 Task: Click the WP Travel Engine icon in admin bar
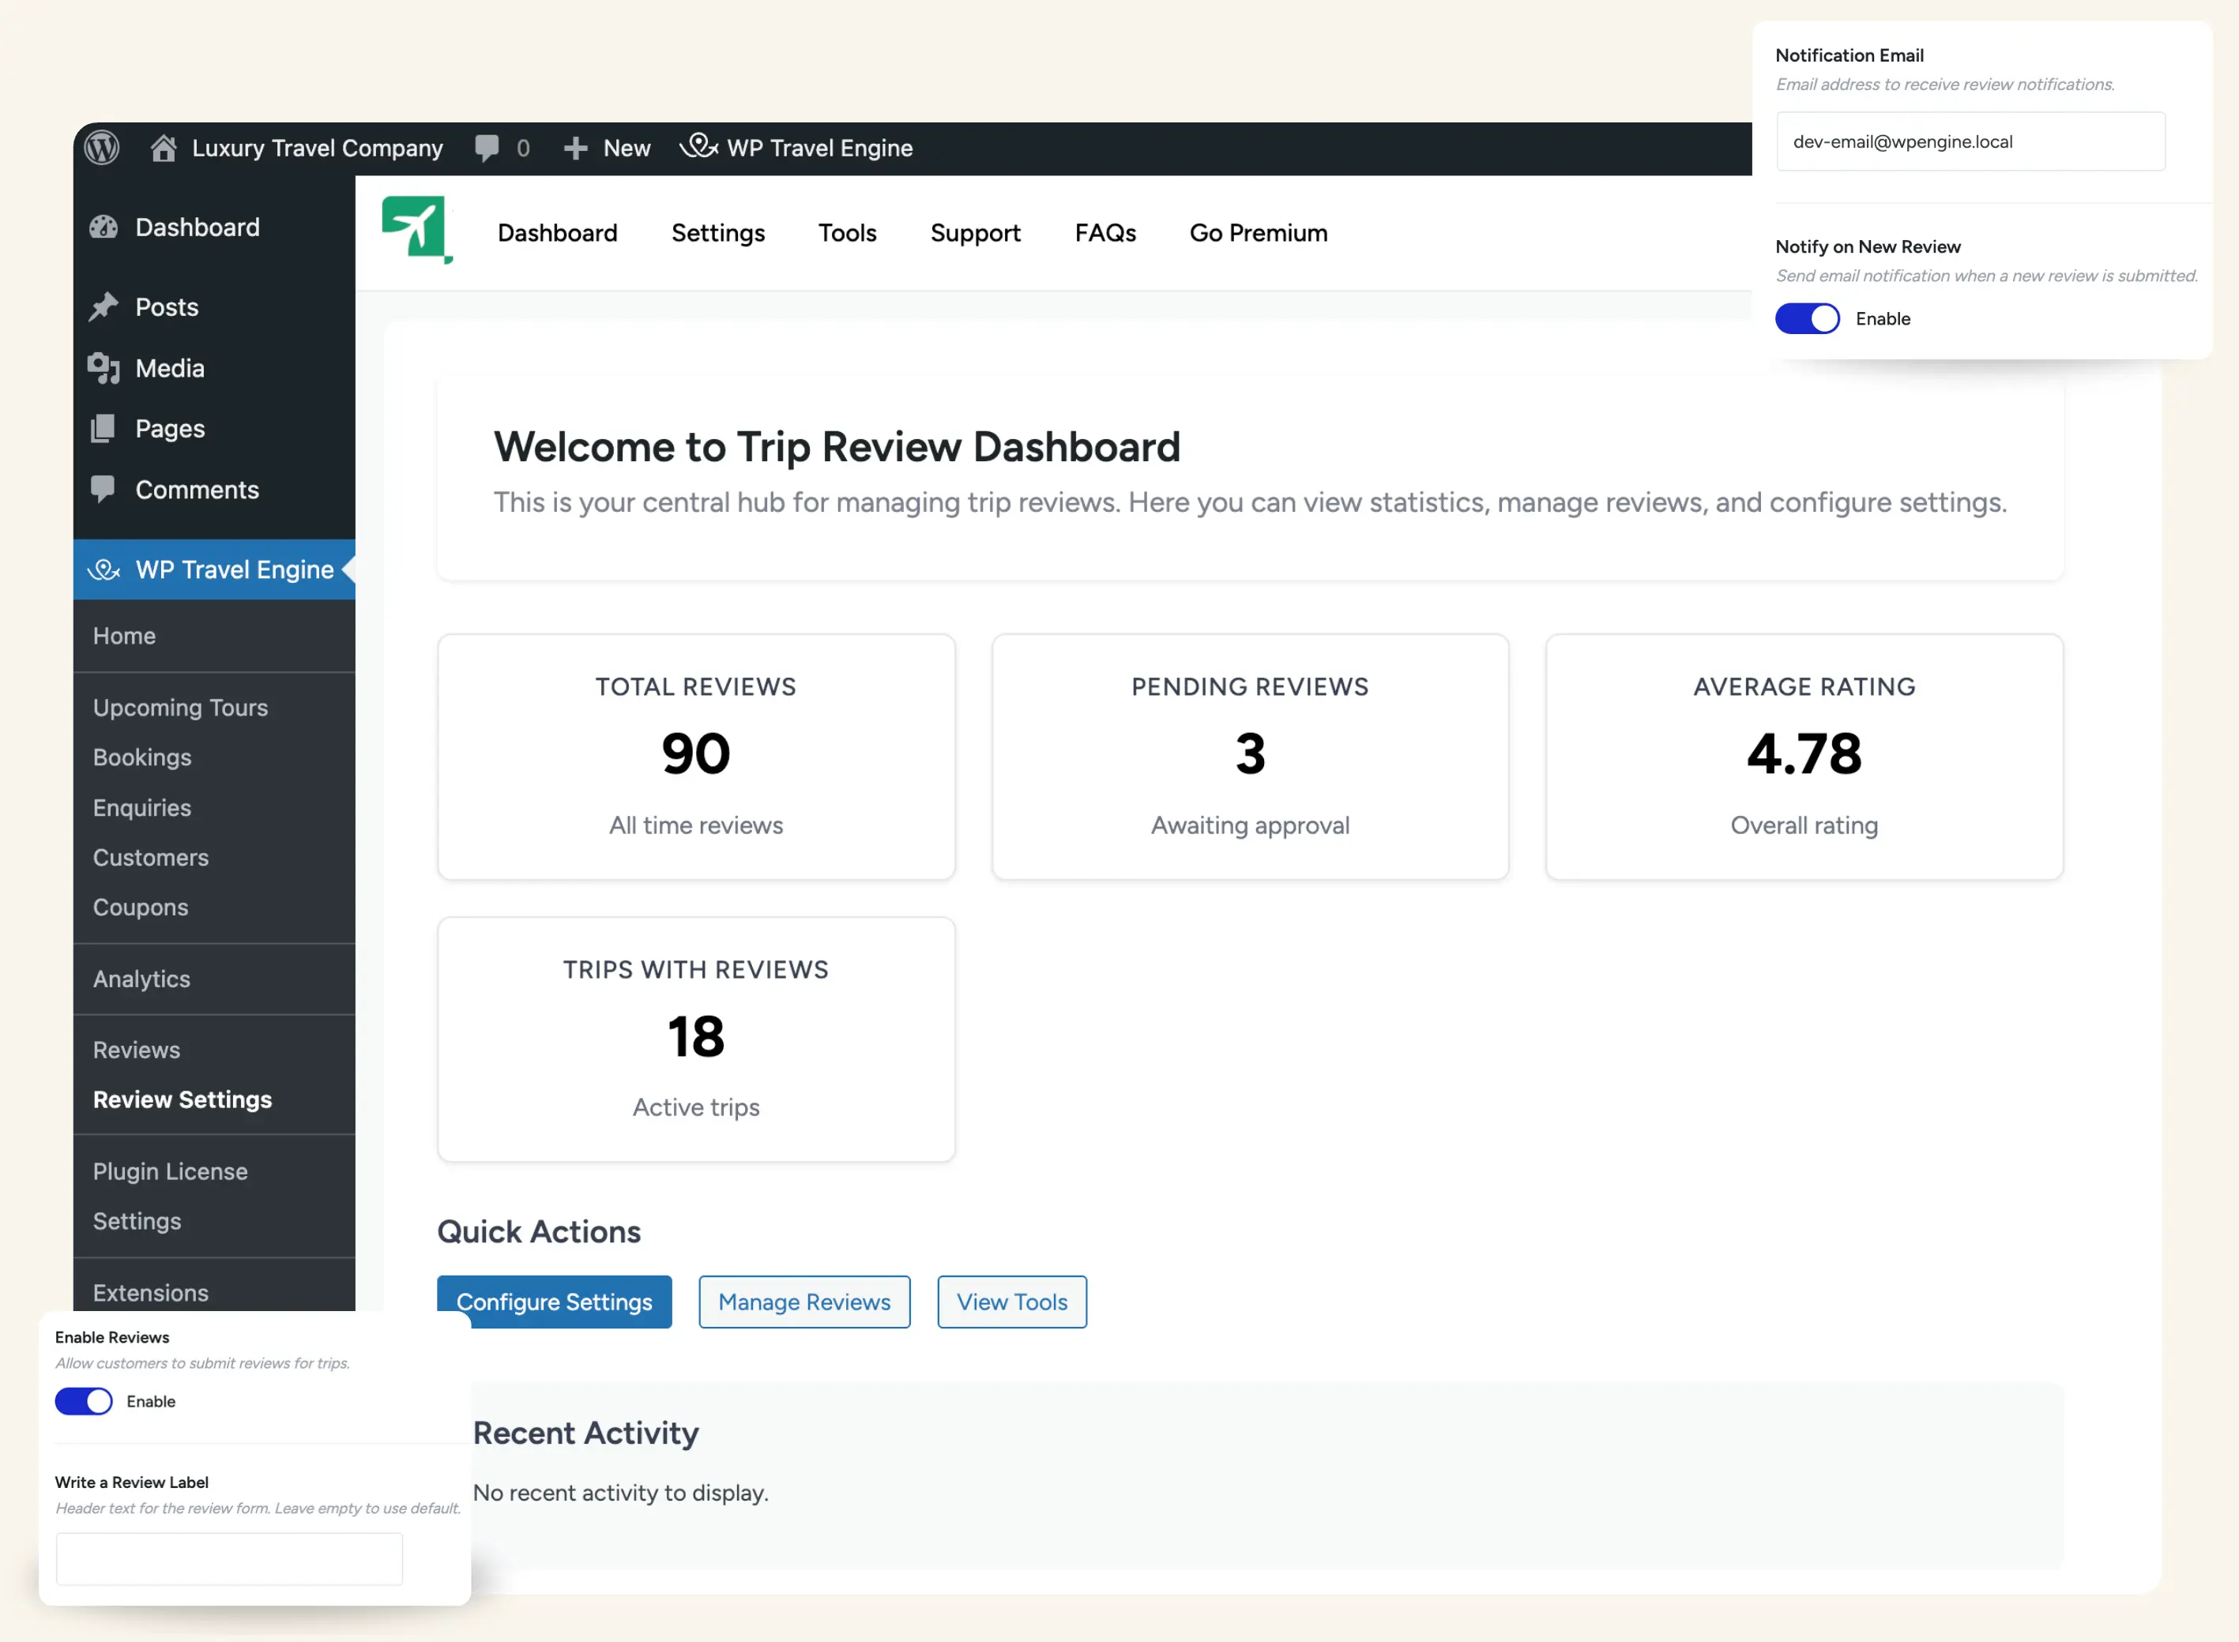pyautogui.click(x=699, y=147)
